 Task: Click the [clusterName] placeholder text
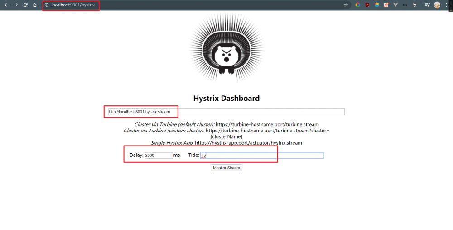[226, 136]
